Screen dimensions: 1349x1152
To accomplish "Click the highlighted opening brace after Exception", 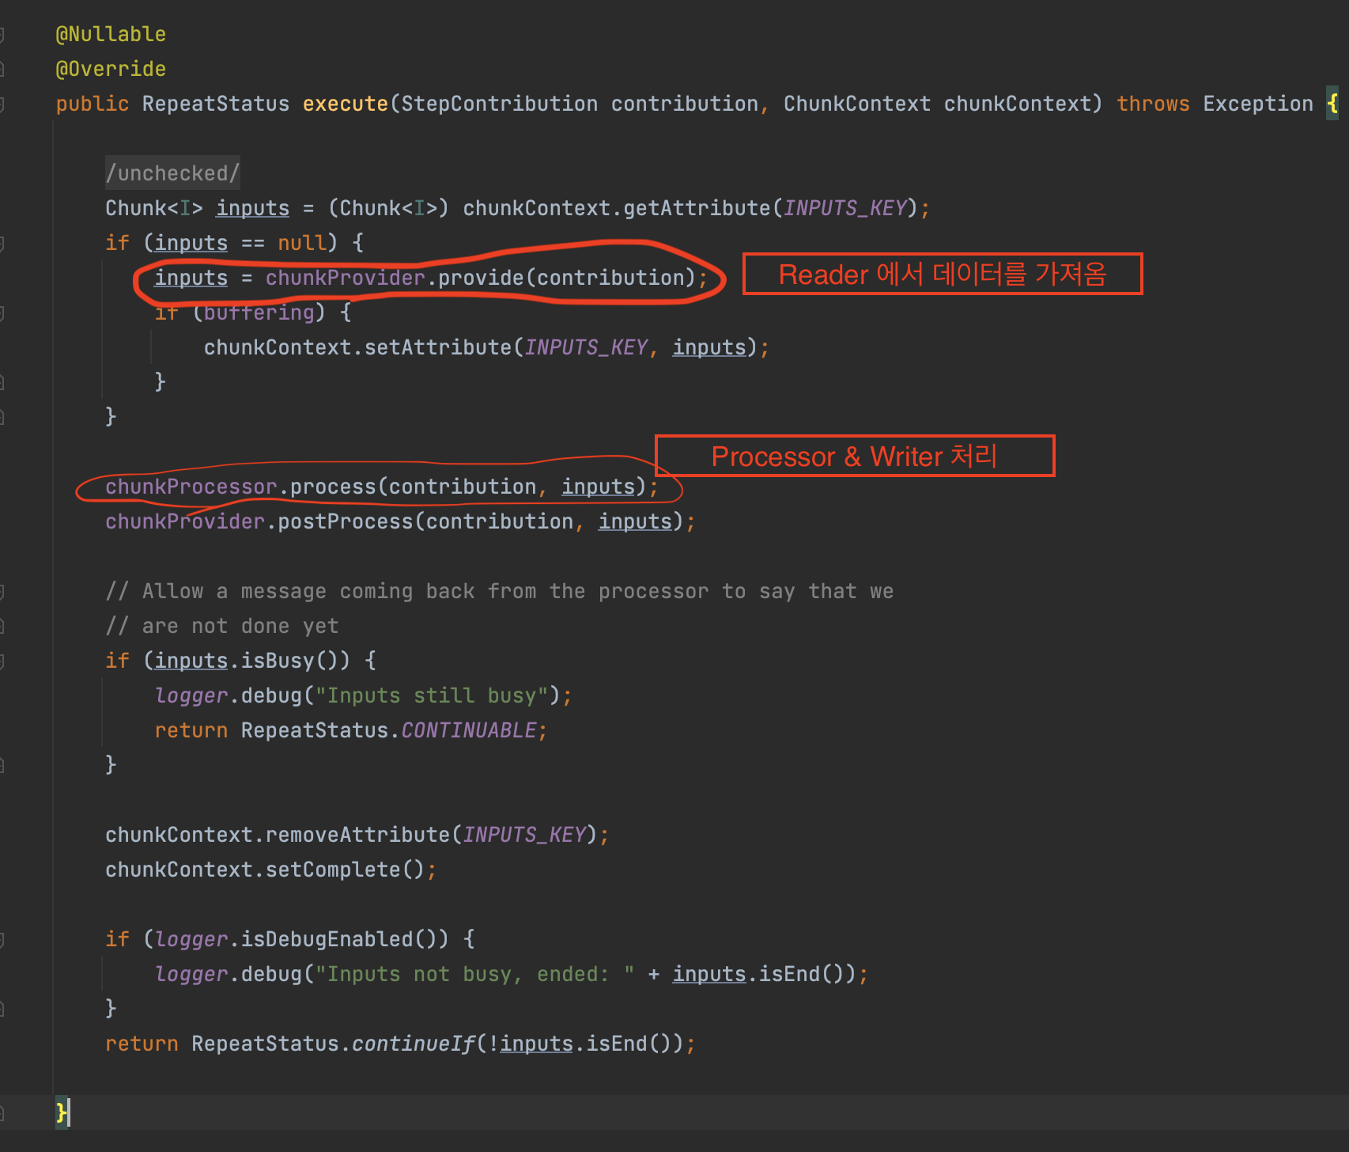I will point(1332,104).
